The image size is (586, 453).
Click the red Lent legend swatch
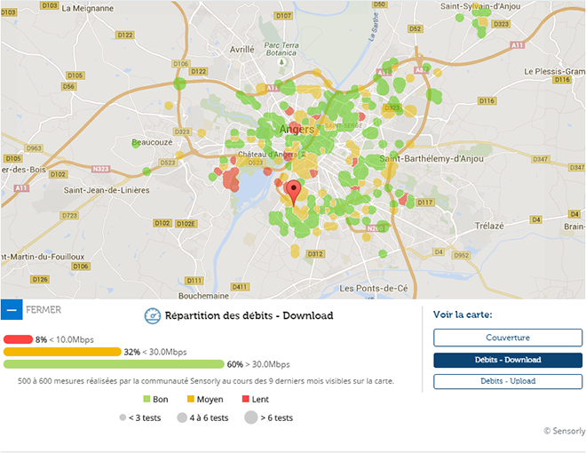point(246,400)
